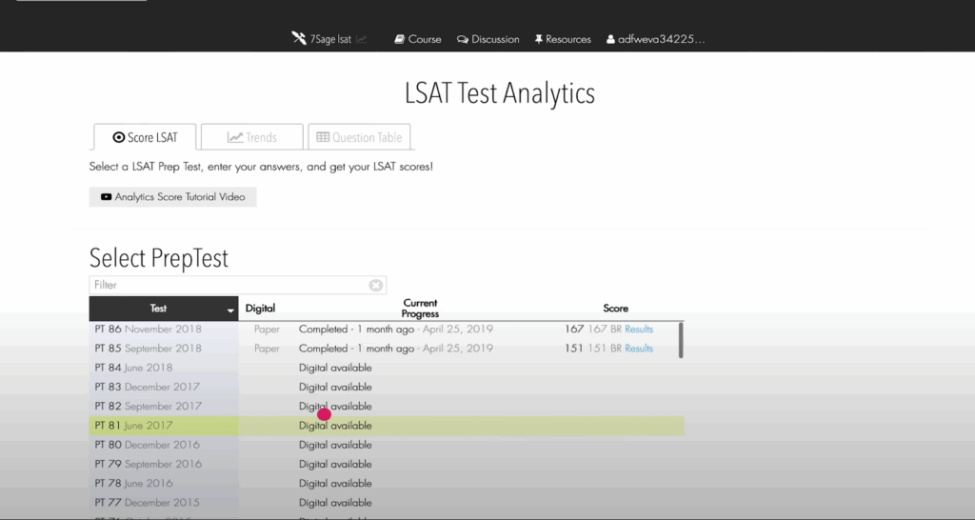Click Paper label in PT 86 row
The height and width of the screenshot is (520, 975).
(x=267, y=329)
